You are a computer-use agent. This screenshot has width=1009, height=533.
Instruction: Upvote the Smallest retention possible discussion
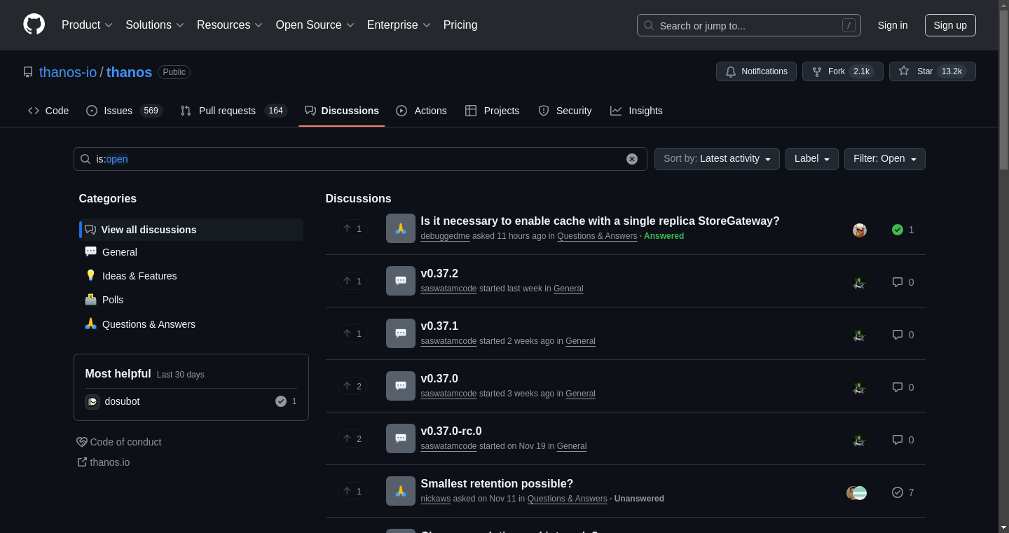pos(352,491)
